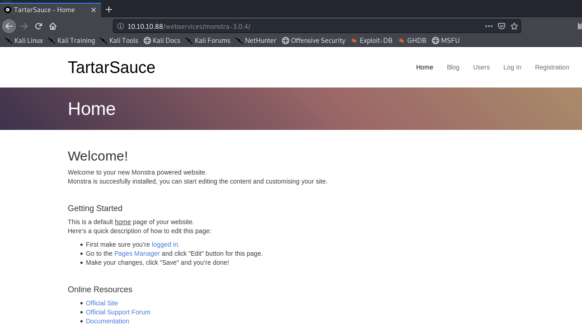This screenshot has height=336, width=582.
Task: Open a new browser tab
Action: (x=109, y=9)
